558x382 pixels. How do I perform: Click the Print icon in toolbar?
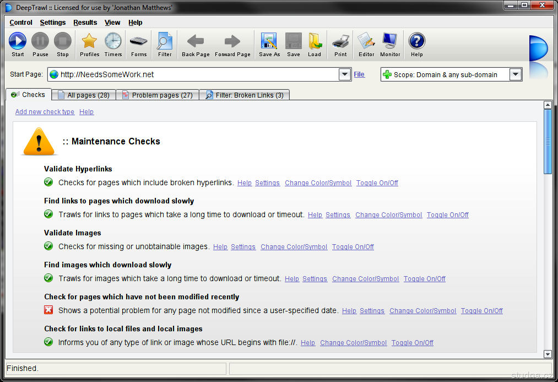tap(340, 42)
